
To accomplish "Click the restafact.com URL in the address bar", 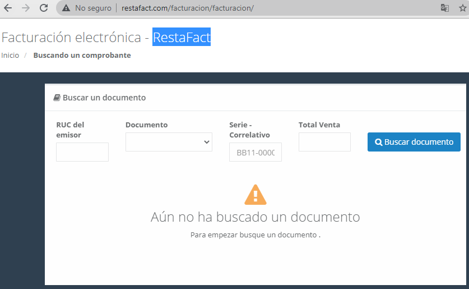I will click(188, 8).
